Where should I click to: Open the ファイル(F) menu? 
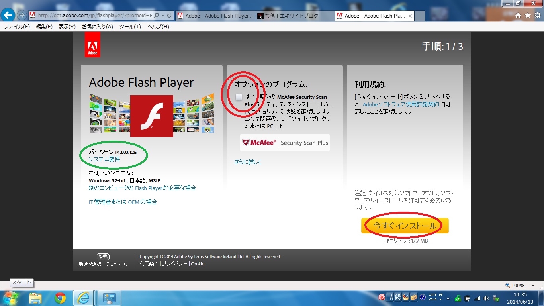tap(17, 27)
